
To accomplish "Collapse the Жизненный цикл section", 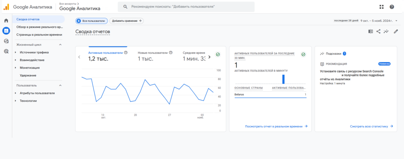I will point(60,45).
